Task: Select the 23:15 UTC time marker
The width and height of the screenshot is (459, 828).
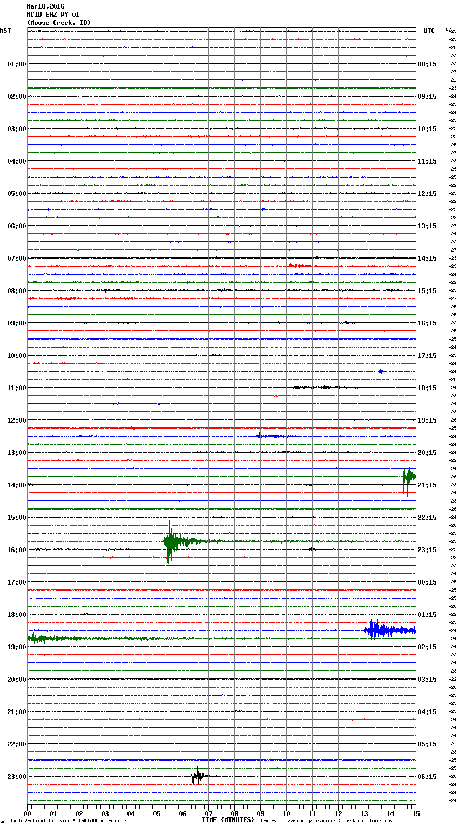Action: click(x=427, y=549)
